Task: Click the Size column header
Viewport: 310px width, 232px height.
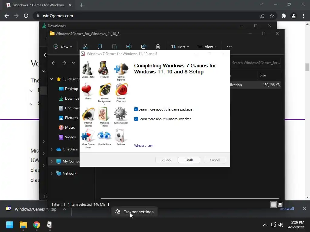Action: (x=270, y=75)
